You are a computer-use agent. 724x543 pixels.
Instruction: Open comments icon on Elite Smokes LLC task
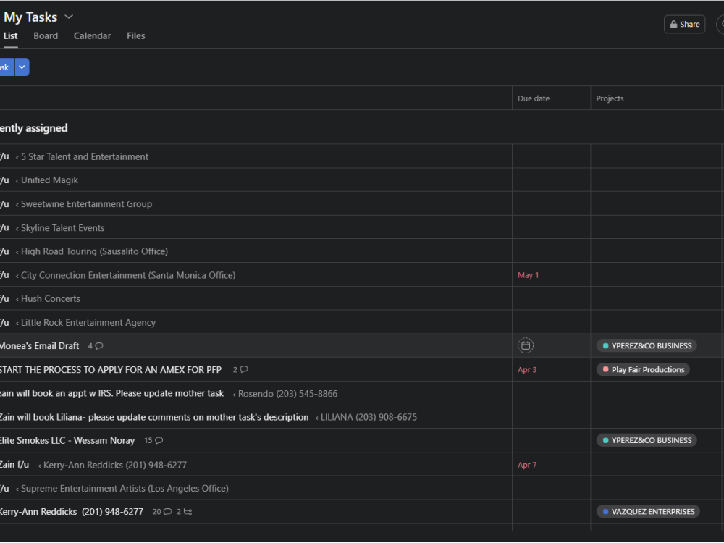coord(159,440)
